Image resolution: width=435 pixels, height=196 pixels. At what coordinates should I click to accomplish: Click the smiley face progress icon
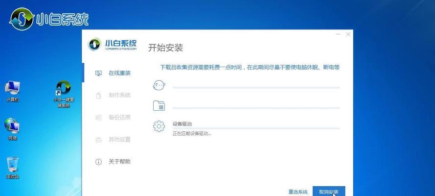[x=159, y=85]
